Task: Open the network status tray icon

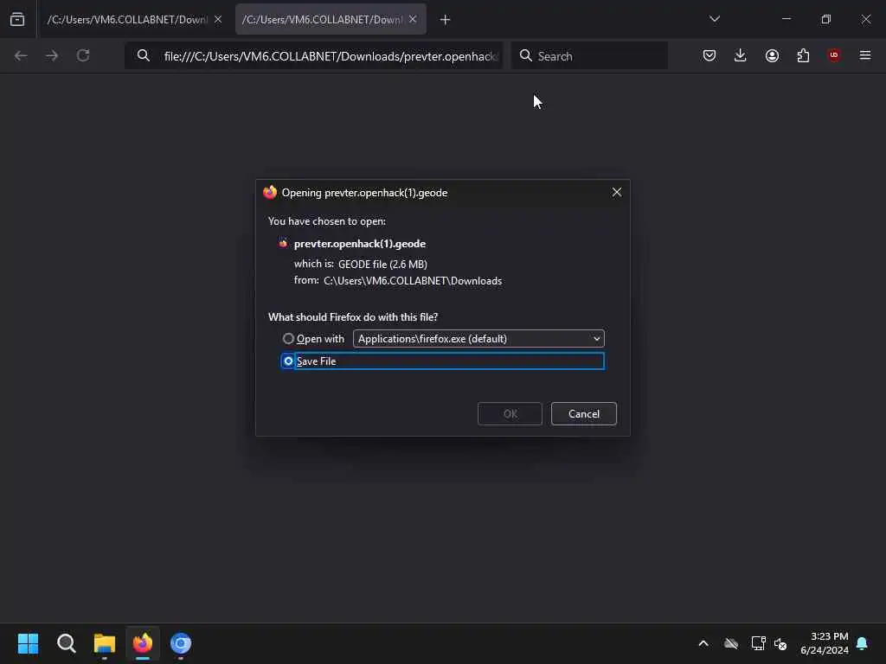Action: coord(758,643)
